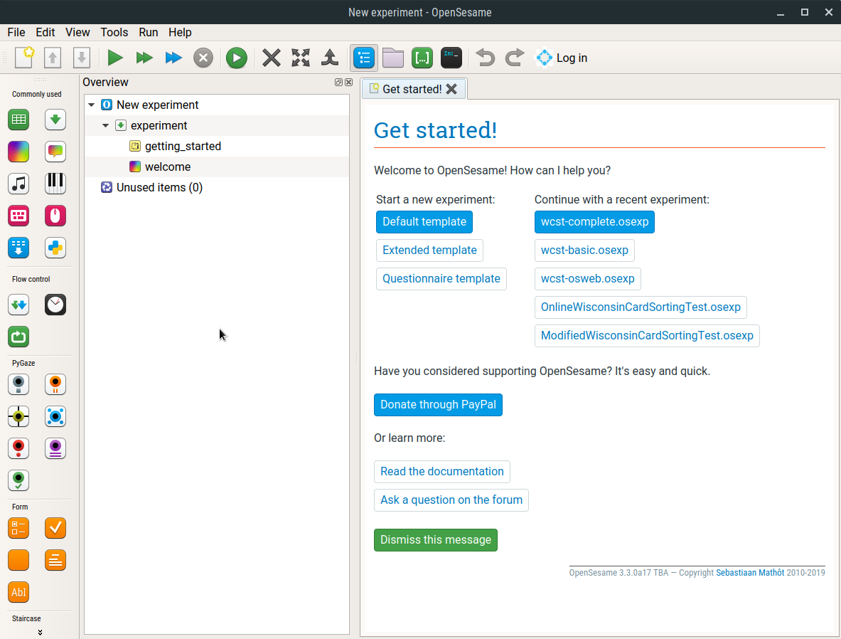Click Log in on the toolbar
Screen dimensions: 841x639
[x=562, y=58]
